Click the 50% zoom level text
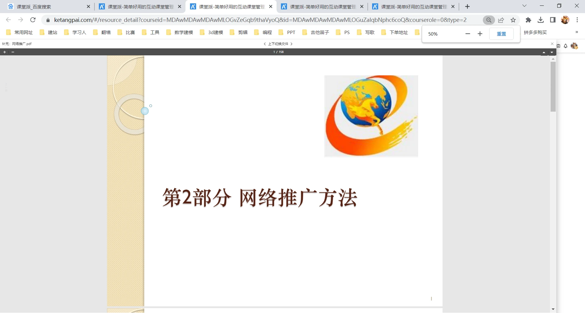 pyautogui.click(x=433, y=34)
